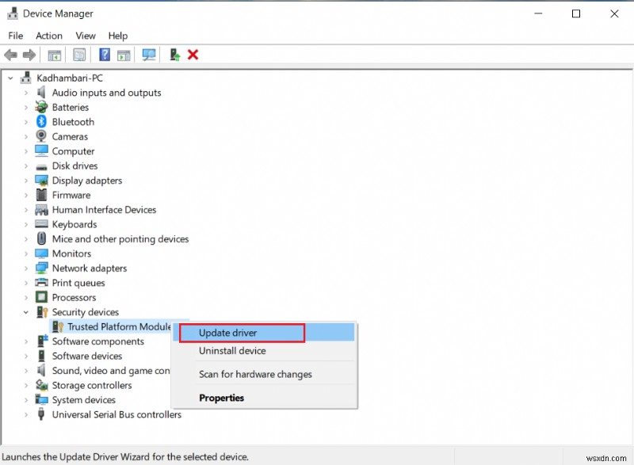The width and height of the screenshot is (634, 465).
Task: Open Properties from the toolbar icon
Action: click(x=80, y=55)
